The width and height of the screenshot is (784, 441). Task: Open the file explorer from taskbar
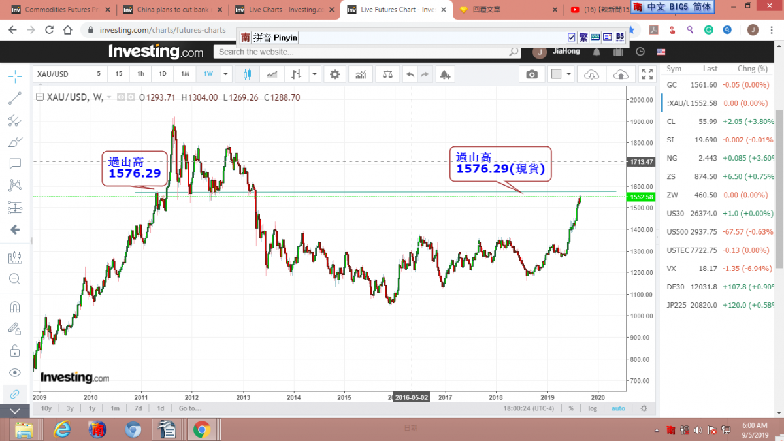coord(25,429)
